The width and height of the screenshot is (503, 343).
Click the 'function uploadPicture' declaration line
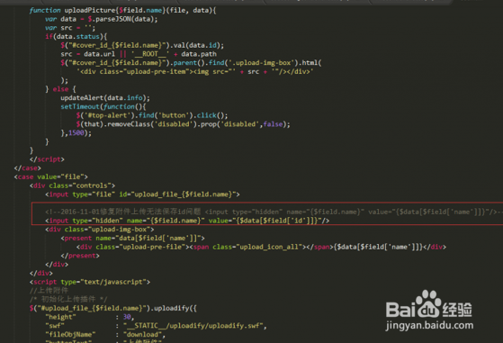click(x=122, y=10)
